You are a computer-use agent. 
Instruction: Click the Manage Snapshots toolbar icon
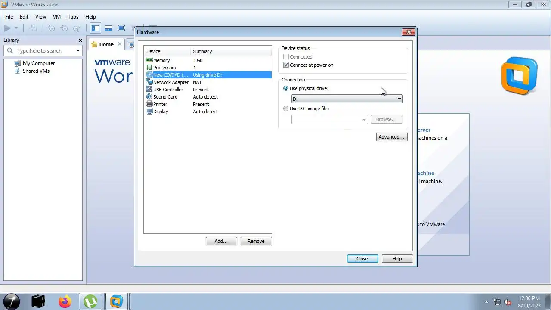click(77, 28)
